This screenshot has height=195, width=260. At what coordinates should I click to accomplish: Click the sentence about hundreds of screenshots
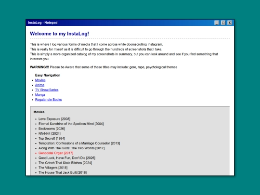tap(96, 49)
